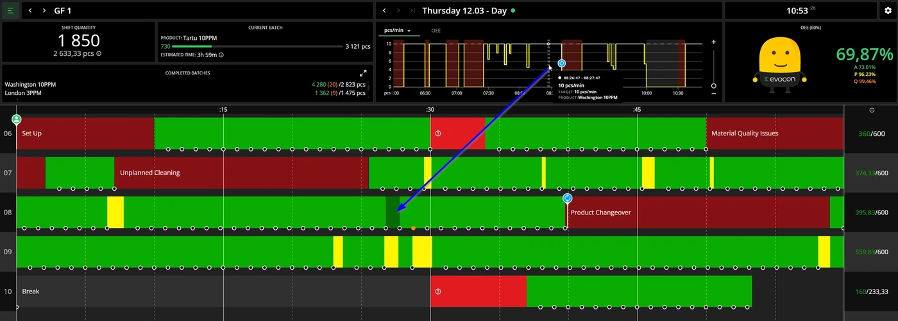Click hour label 09 row header

point(8,252)
